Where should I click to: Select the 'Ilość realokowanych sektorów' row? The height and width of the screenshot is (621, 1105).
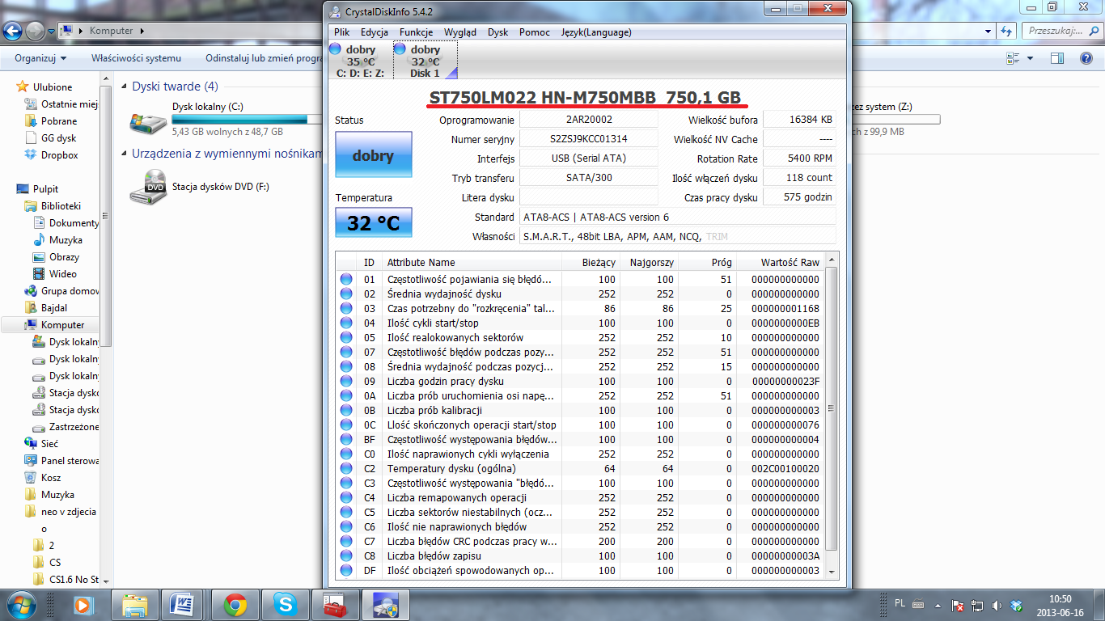[x=580, y=337]
